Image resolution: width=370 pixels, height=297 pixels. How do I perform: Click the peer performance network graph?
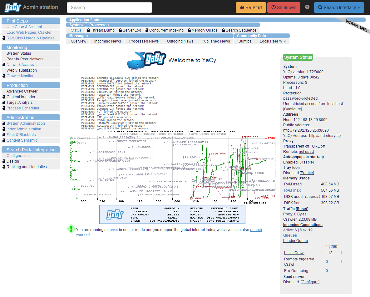(x=172, y=167)
